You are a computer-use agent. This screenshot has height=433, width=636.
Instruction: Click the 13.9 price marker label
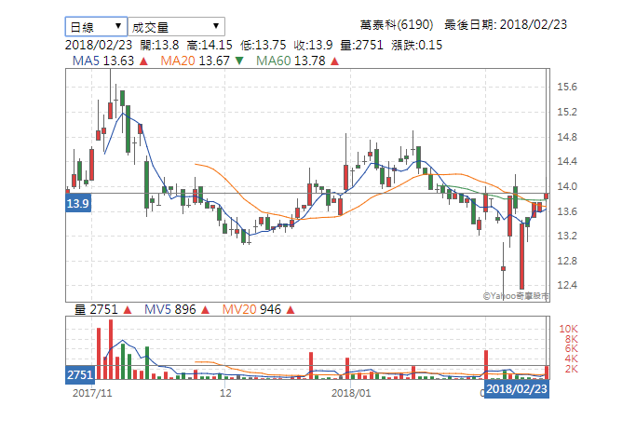pyautogui.click(x=78, y=203)
